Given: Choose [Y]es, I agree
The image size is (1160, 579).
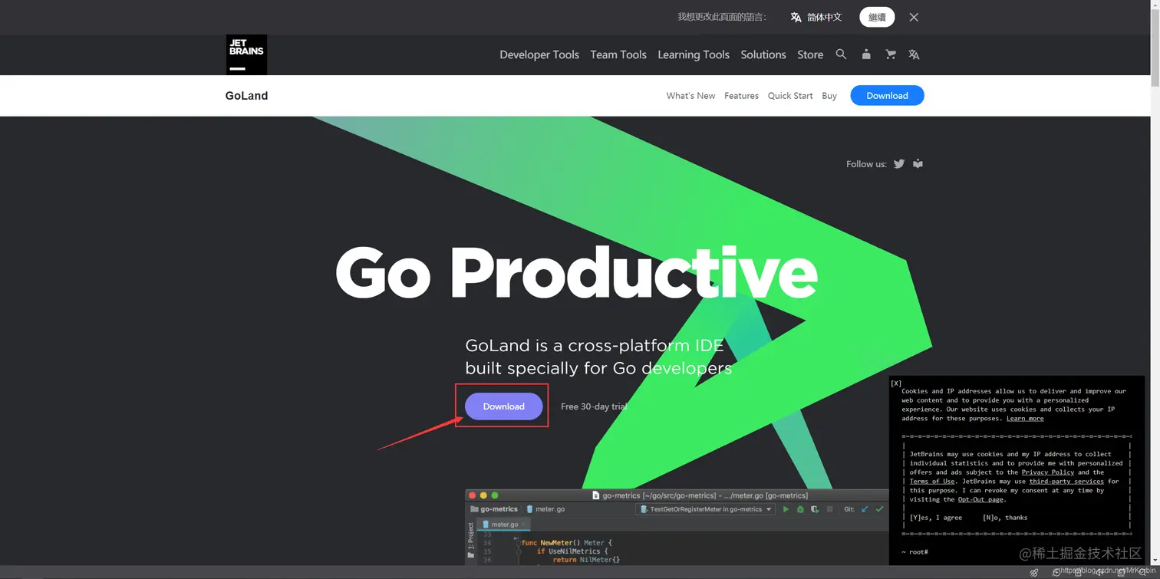Looking at the screenshot, I should (936, 518).
